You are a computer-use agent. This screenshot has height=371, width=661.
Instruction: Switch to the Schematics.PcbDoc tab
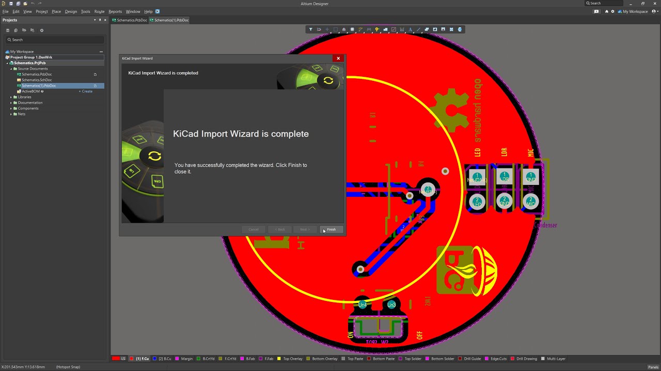click(x=130, y=20)
